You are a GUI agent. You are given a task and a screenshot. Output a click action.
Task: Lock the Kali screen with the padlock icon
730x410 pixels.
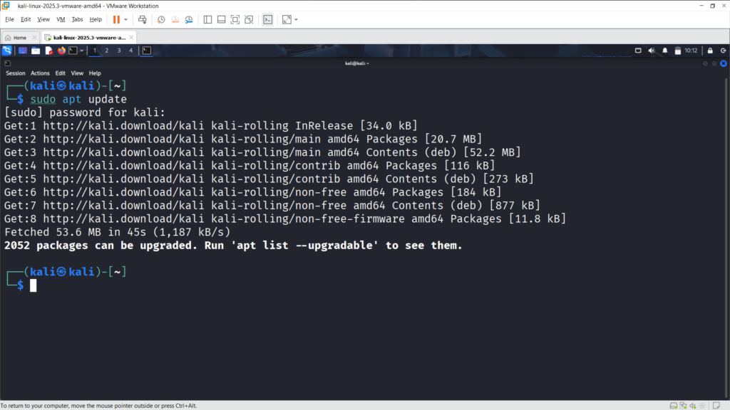(x=709, y=51)
